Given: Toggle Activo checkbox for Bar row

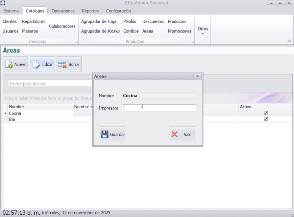Looking at the screenshot, I should click(266, 119).
